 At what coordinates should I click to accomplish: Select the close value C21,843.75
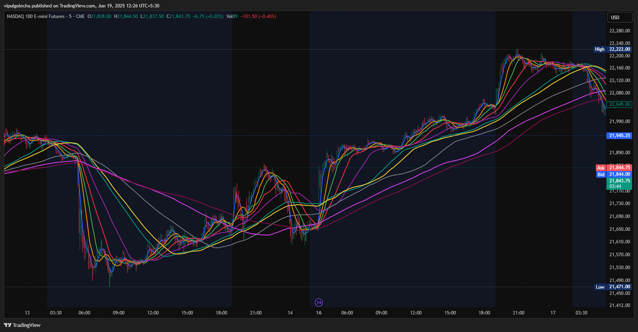[178, 16]
